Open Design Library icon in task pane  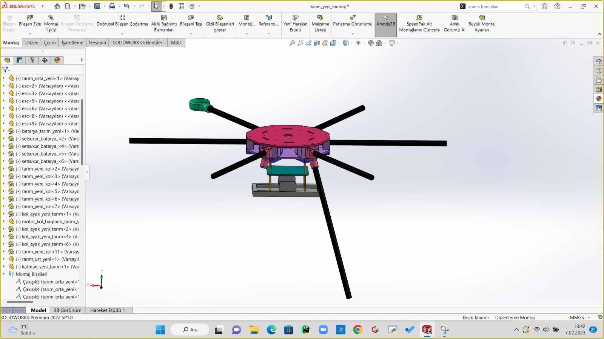point(599,70)
